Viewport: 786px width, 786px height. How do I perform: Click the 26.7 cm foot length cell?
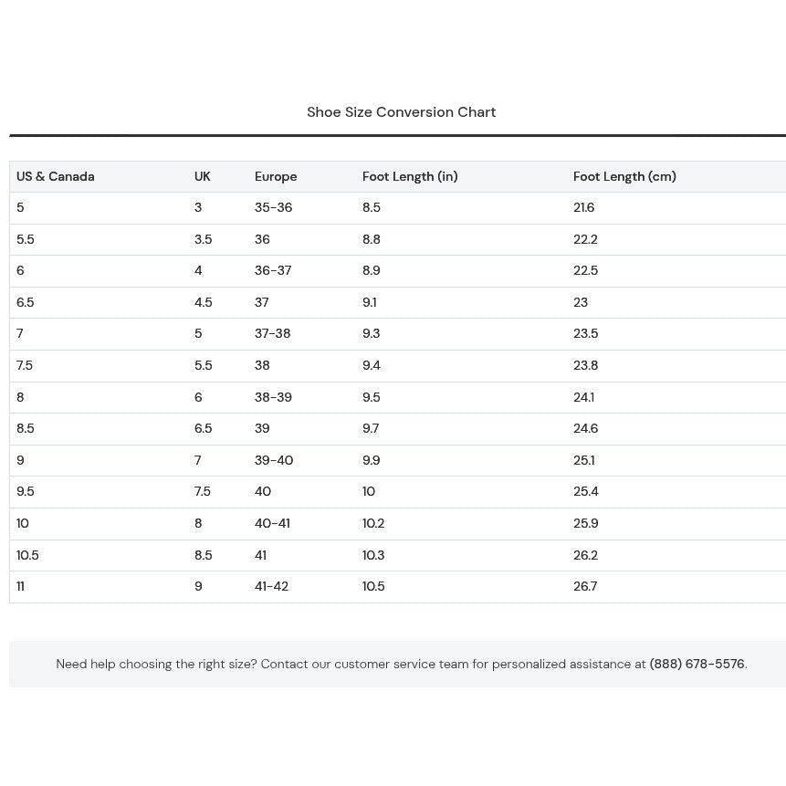[585, 586]
